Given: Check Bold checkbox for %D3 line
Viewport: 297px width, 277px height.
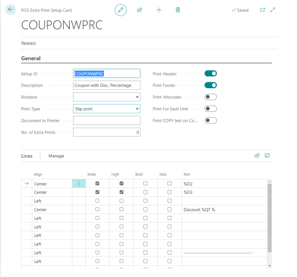Looking at the screenshot, I should [x=146, y=192].
